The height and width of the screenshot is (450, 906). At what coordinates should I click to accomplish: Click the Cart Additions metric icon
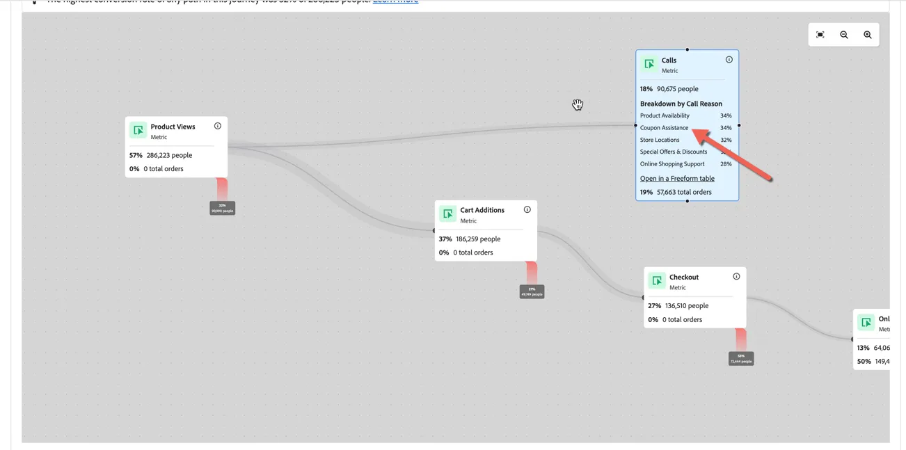click(447, 214)
